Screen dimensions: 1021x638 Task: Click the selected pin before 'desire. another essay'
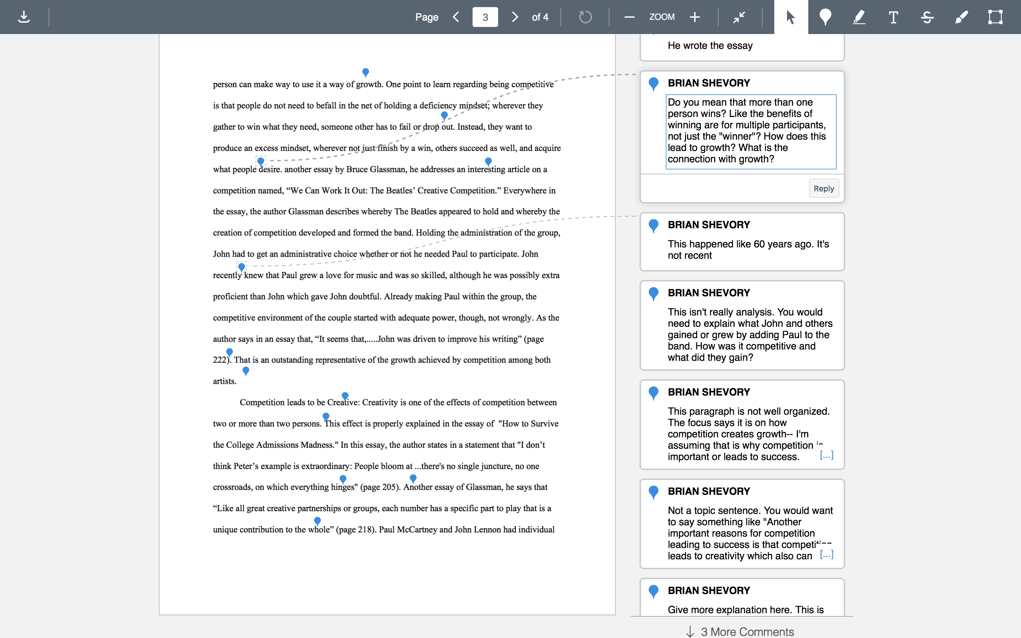click(261, 161)
